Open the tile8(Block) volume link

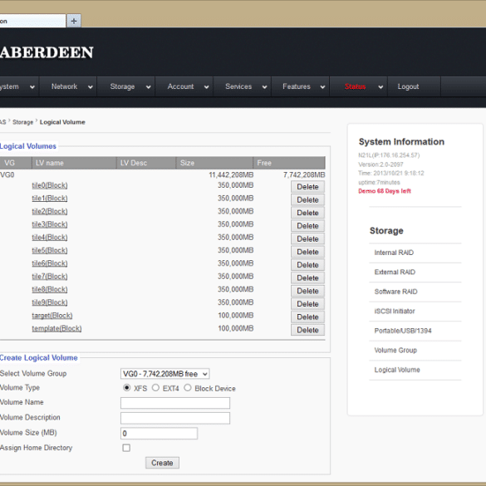tap(50, 289)
